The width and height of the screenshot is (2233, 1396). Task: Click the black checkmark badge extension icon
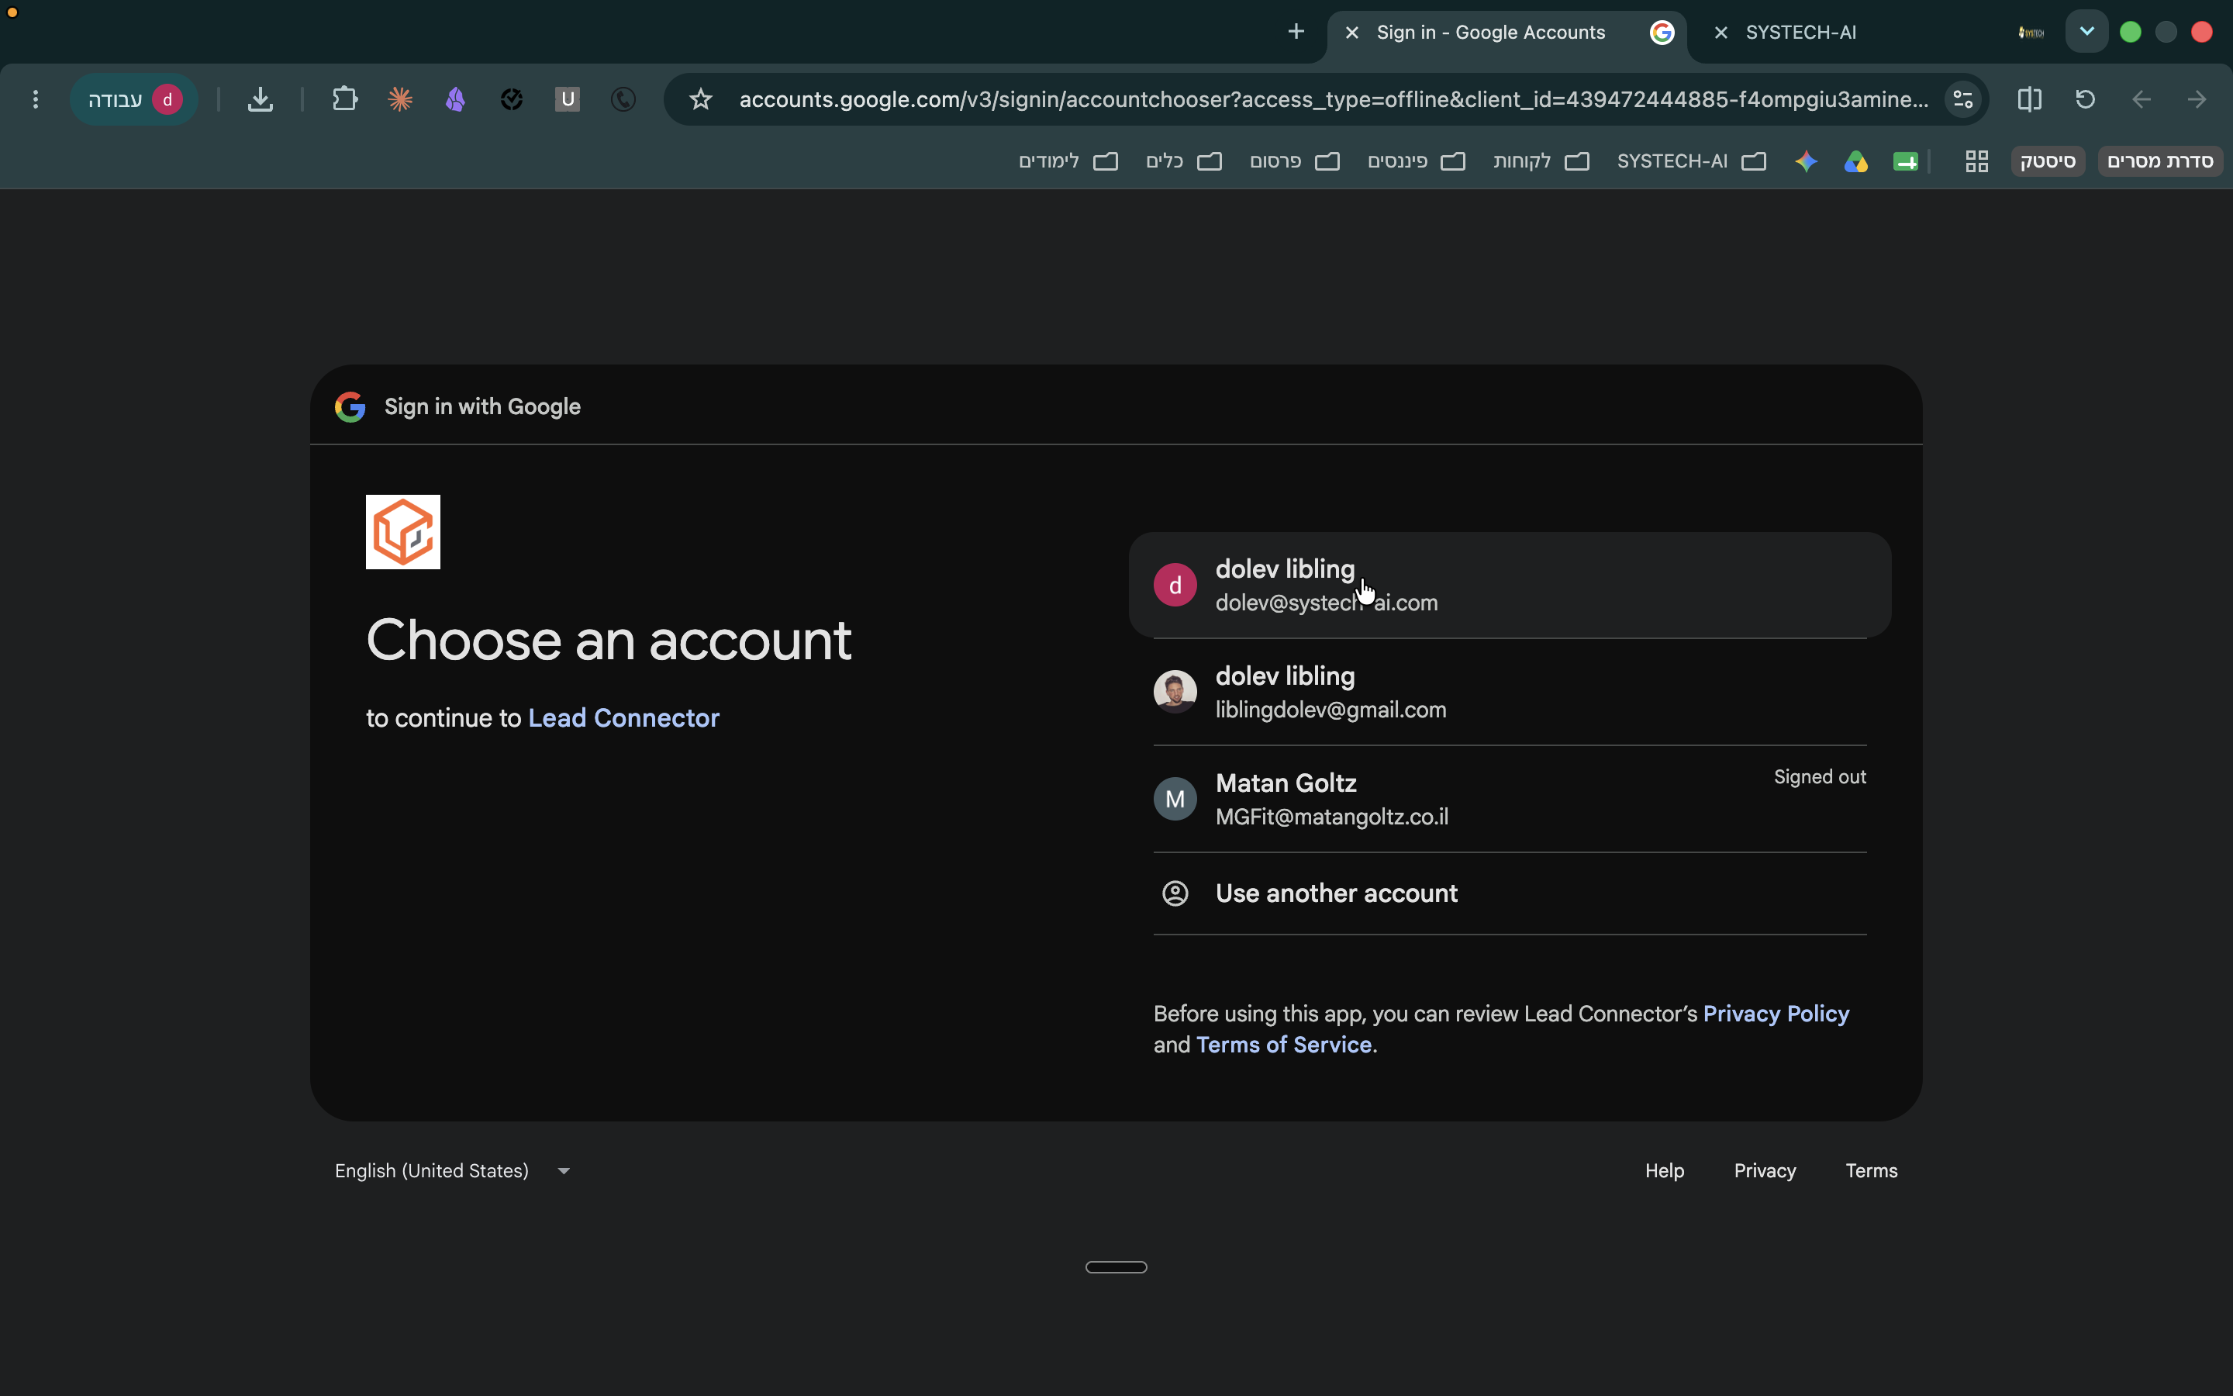(511, 98)
